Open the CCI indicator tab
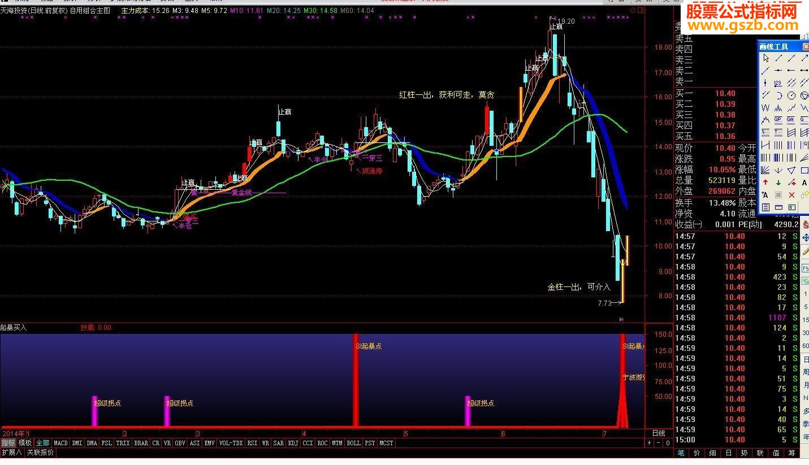The image size is (809, 465). (308, 443)
